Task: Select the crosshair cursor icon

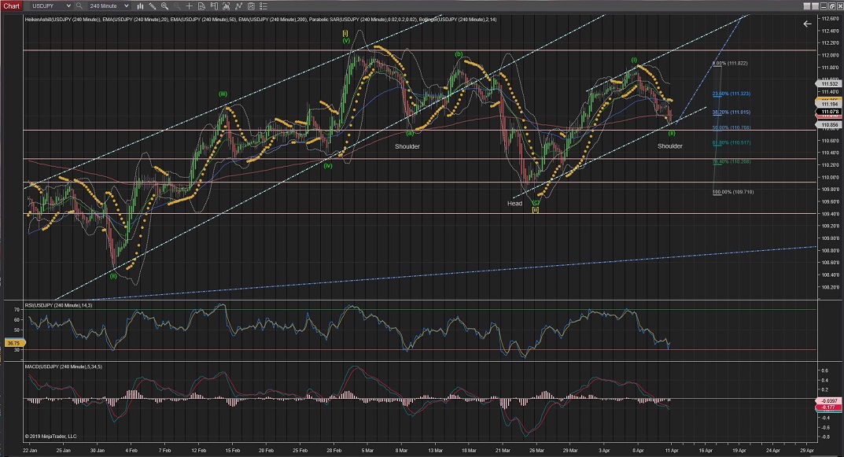Action: (x=189, y=6)
